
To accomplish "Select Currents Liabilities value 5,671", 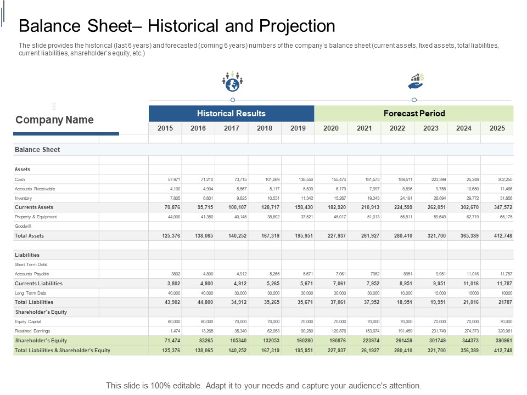I will click(306, 284).
